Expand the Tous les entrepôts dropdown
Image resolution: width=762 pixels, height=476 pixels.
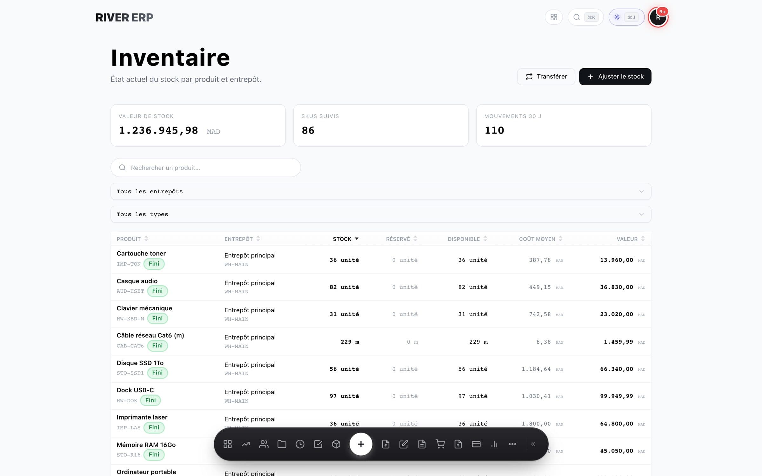click(x=381, y=191)
